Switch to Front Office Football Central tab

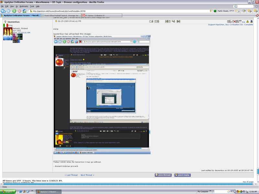click(x=61, y=15)
